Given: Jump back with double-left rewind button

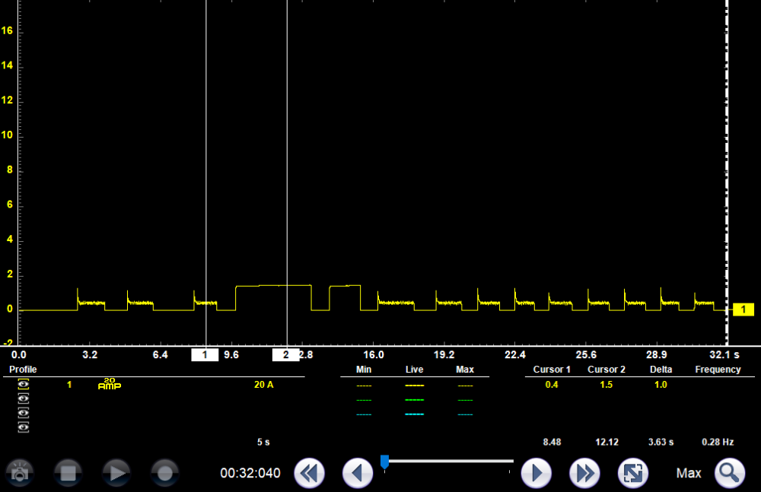Looking at the screenshot, I should click(x=309, y=473).
